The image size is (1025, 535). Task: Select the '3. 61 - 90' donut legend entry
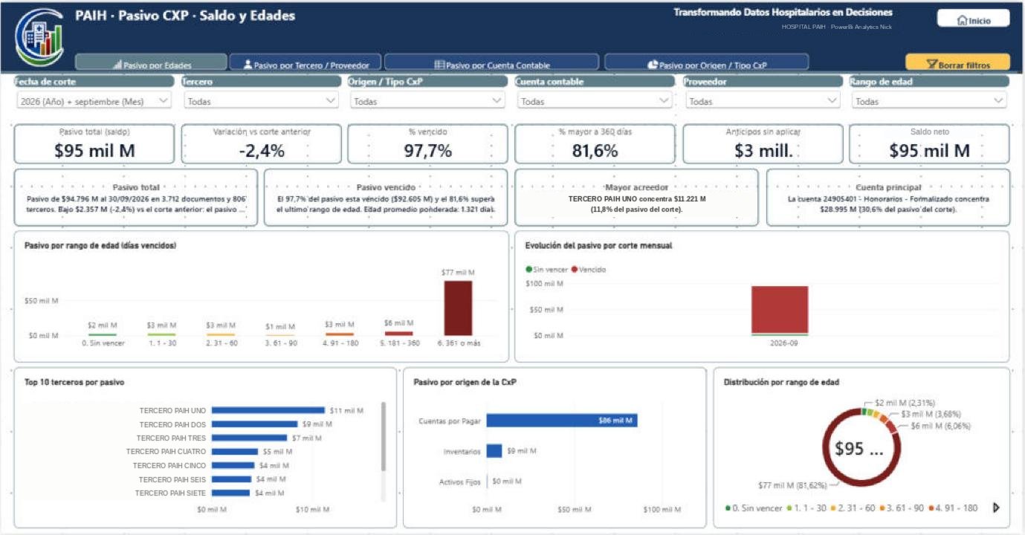point(900,508)
